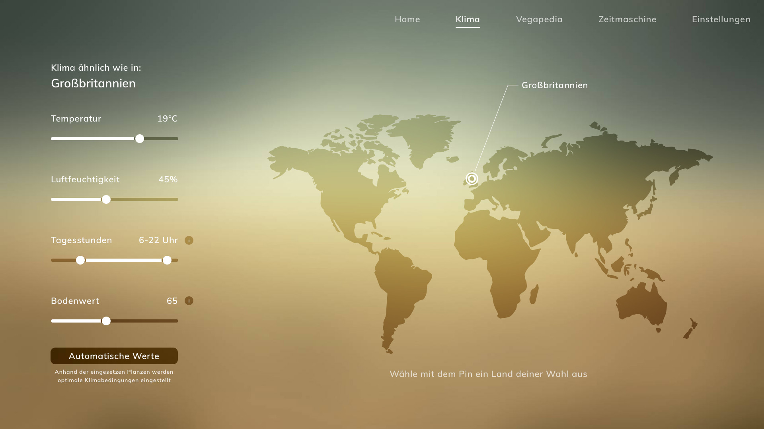
Task: Click the Temperatur label
Action: click(x=76, y=118)
